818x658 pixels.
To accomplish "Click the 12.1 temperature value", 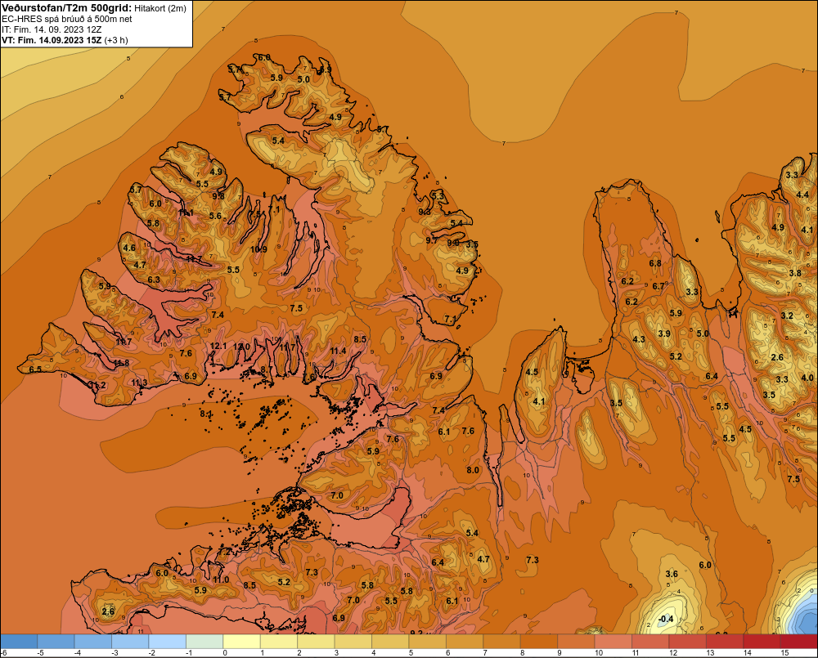I will coord(218,346).
